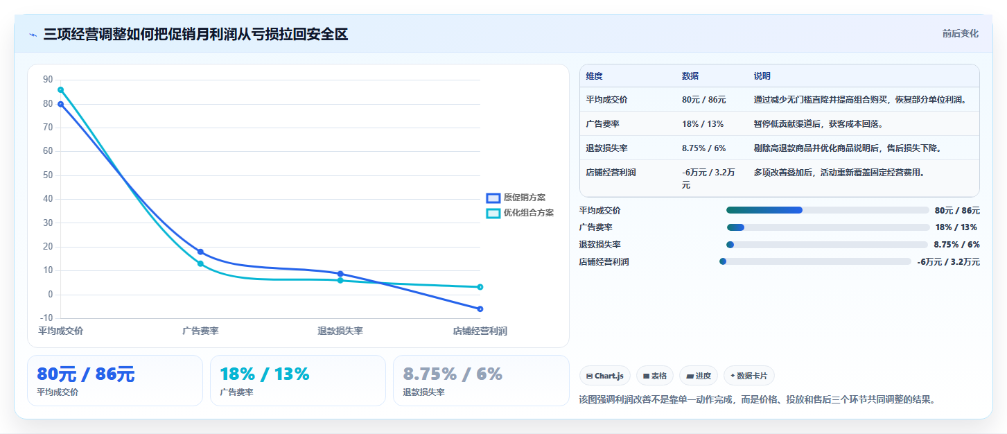Click the blue data point at 店铺经营利润

(480, 309)
